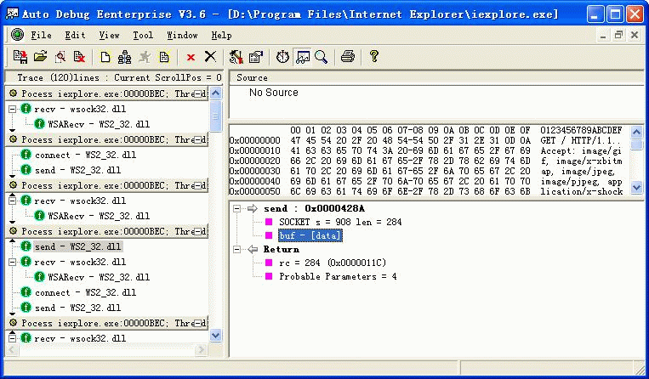Viewport: 649px width, 379px height.
Task: Click Probable Parameters = 4 text
Action: click(338, 276)
